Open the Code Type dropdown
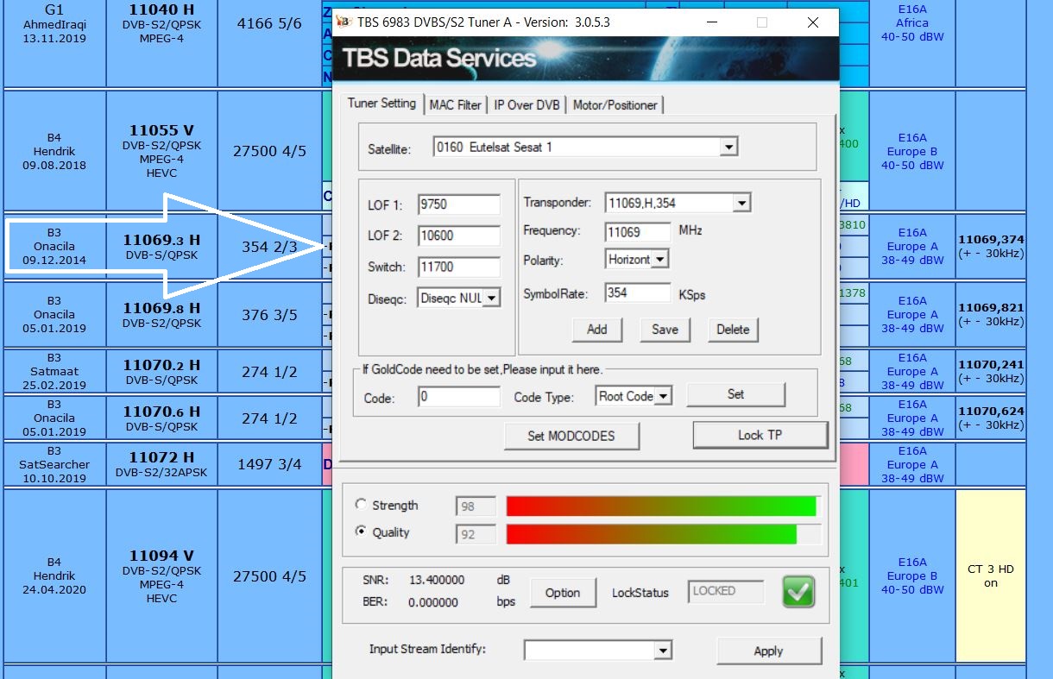1053x679 pixels. (x=663, y=396)
